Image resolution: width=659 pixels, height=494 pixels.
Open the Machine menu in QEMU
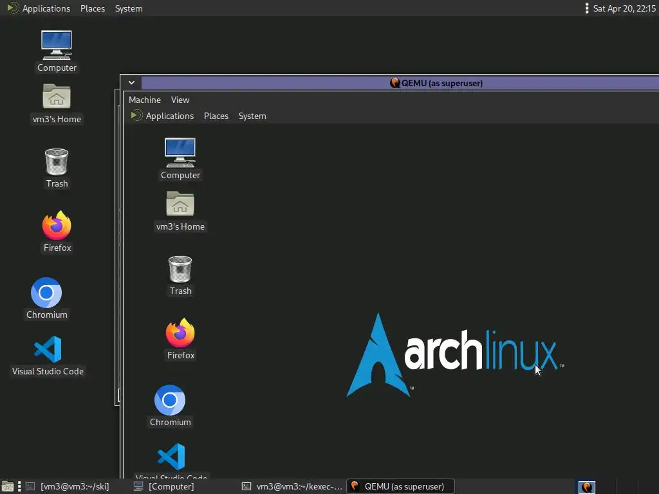(x=145, y=100)
